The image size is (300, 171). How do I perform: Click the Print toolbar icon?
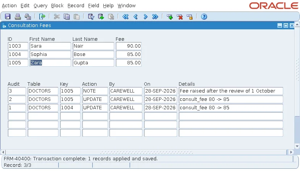(18, 17)
